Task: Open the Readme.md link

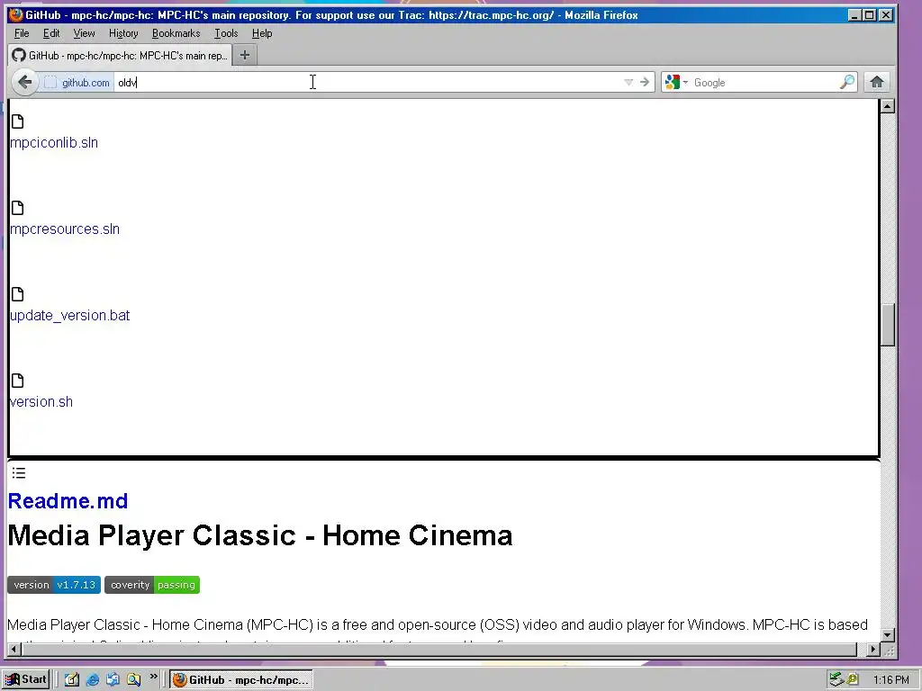Action: pos(68,501)
